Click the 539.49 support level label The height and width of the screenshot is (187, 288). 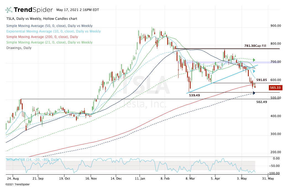tap(194, 95)
